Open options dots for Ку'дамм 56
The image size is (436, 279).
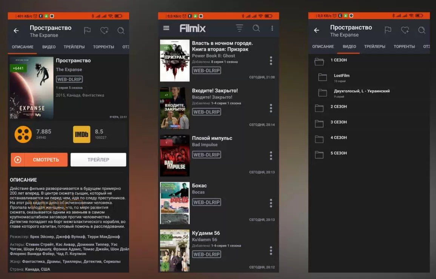click(x=271, y=251)
